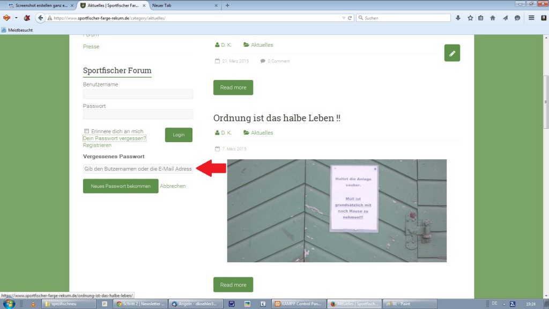Switch to '01 - Paint' taskbar item
This screenshot has height=309, width=549.
coord(410,304)
